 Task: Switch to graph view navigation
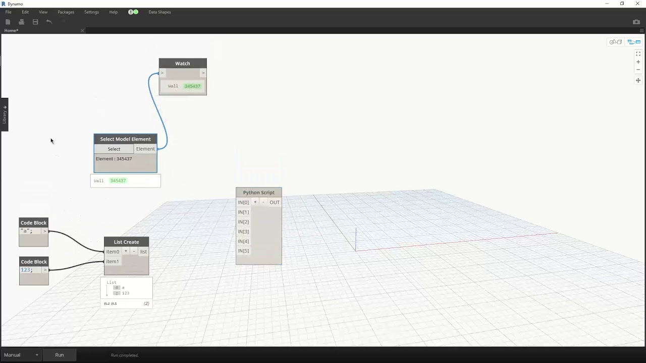[634, 42]
